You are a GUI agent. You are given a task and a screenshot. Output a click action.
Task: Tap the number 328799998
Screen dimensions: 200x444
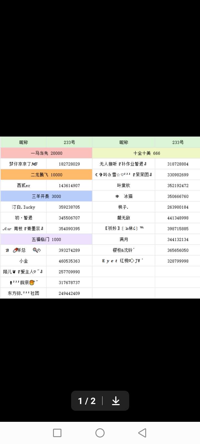click(178, 261)
